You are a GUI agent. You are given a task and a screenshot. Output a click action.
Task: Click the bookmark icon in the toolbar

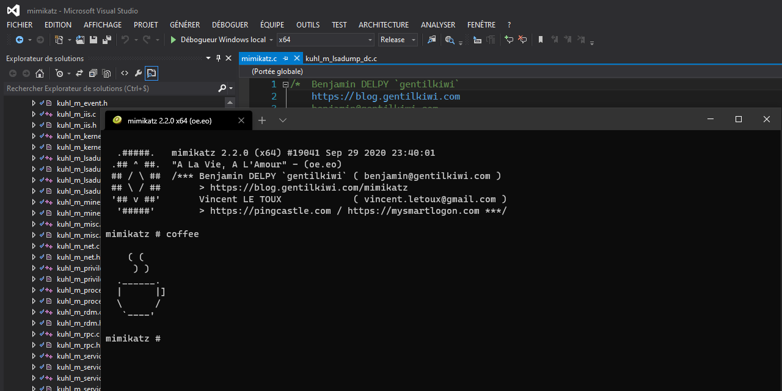(540, 40)
